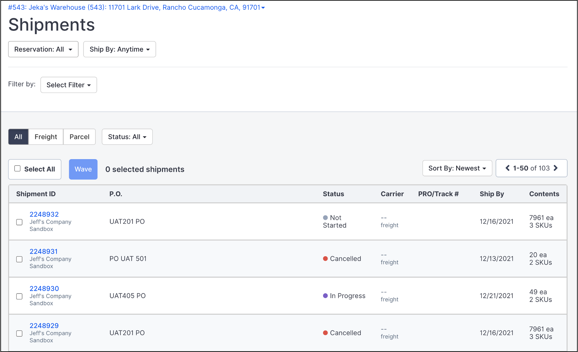Select the checkbox beside shipment 2248930
The height and width of the screenshot is (352, 578).
coord(19,296)
